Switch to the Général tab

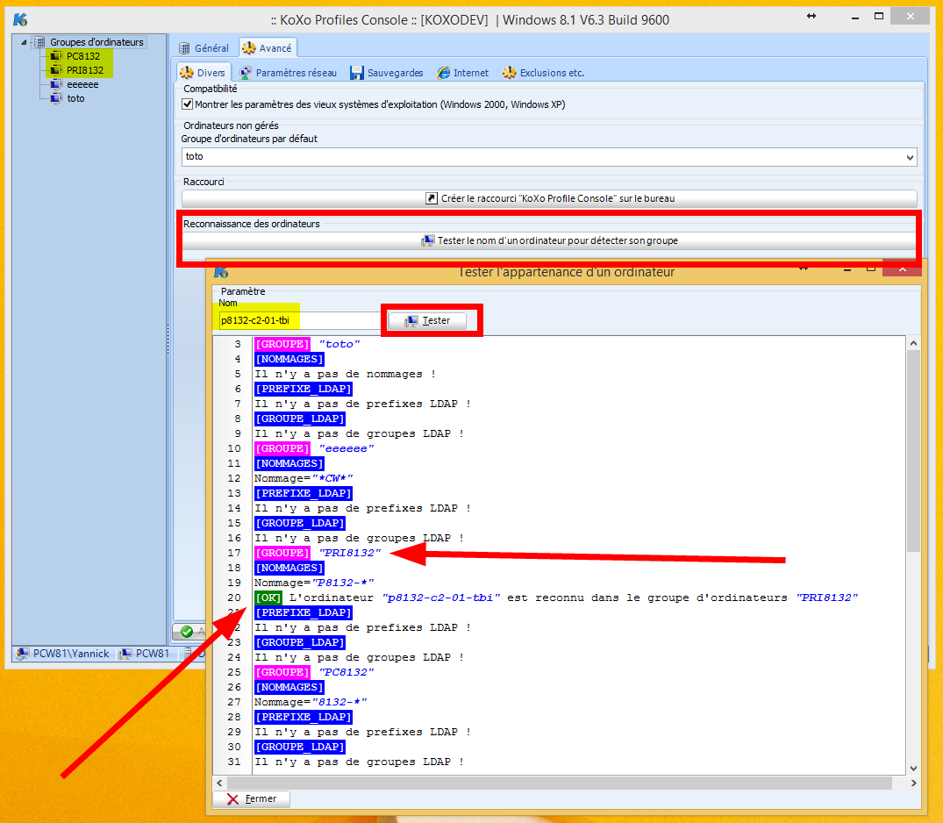[204, 48]
